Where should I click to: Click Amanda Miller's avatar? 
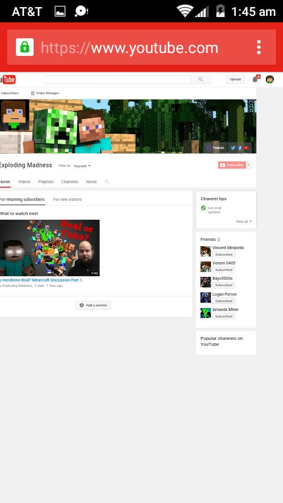tap(206, 313)
